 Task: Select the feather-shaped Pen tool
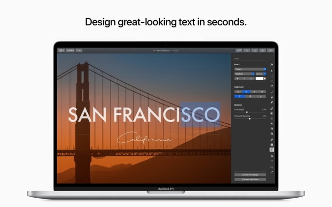pyautogui.click(x=272, y=140)
